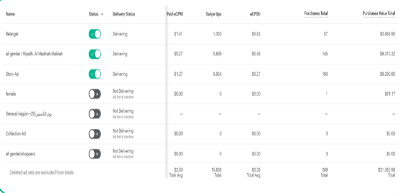The width and height of the screenshot is (399, 193).
Task: Click the Swipe Ups column header
Action: click(x=214, y=14)
